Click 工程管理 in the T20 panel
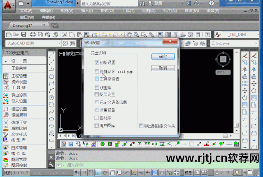Screen dimensions: 263x177 coord(19,76)
